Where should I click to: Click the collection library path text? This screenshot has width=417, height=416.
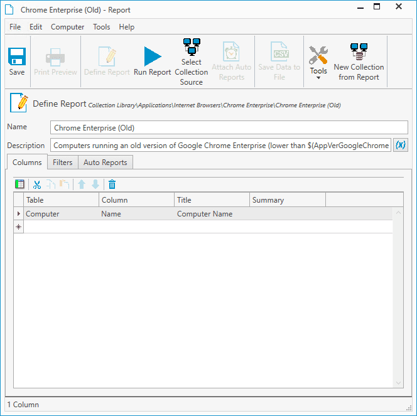point(214,105)
